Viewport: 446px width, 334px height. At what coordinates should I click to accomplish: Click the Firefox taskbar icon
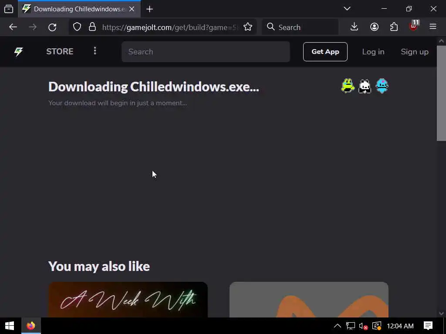point(31,326)
